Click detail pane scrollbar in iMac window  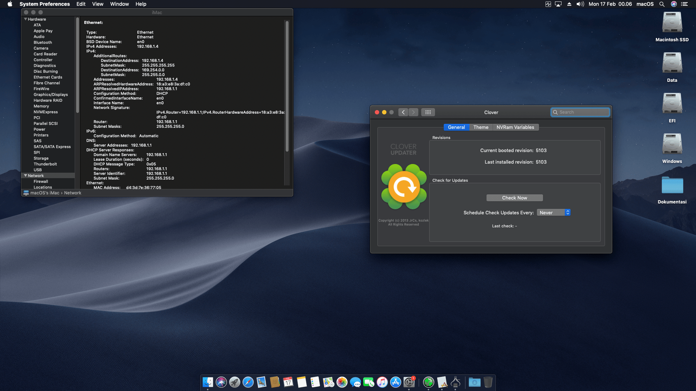tap(287, 86)
